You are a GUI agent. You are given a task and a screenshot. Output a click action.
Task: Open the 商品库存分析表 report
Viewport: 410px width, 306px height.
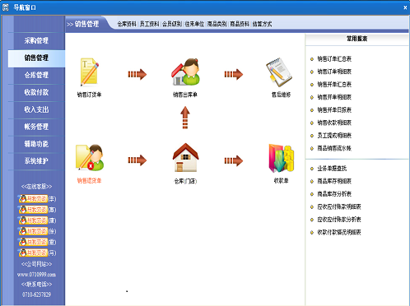[334, 194]
